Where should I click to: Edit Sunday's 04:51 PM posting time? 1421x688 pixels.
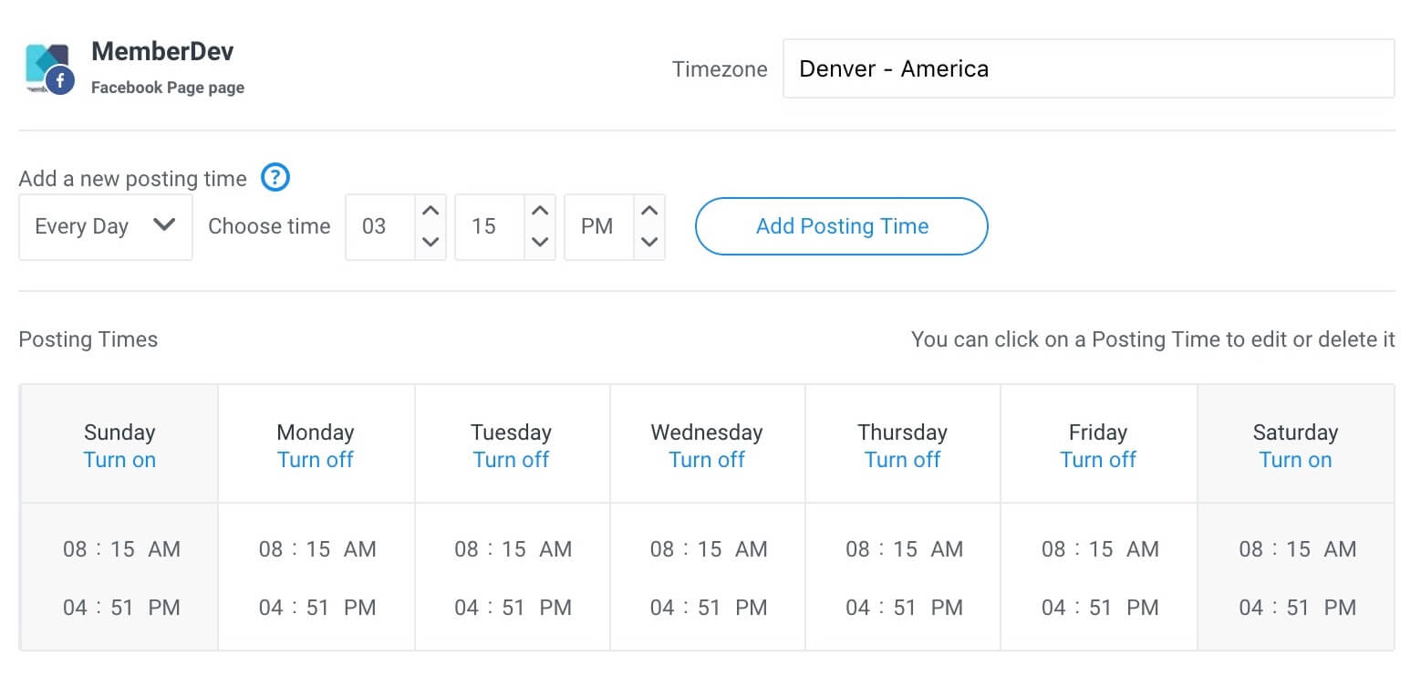(x=121, y=608)
